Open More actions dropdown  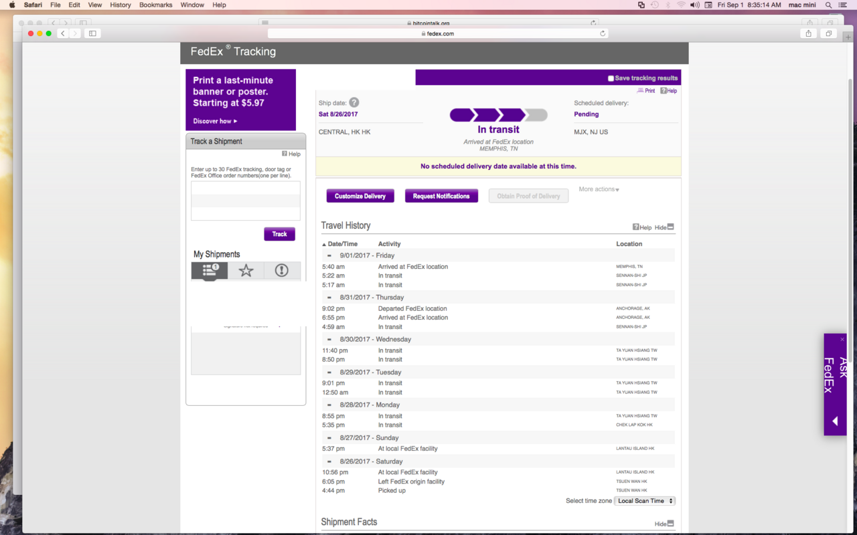coord(599,189)
